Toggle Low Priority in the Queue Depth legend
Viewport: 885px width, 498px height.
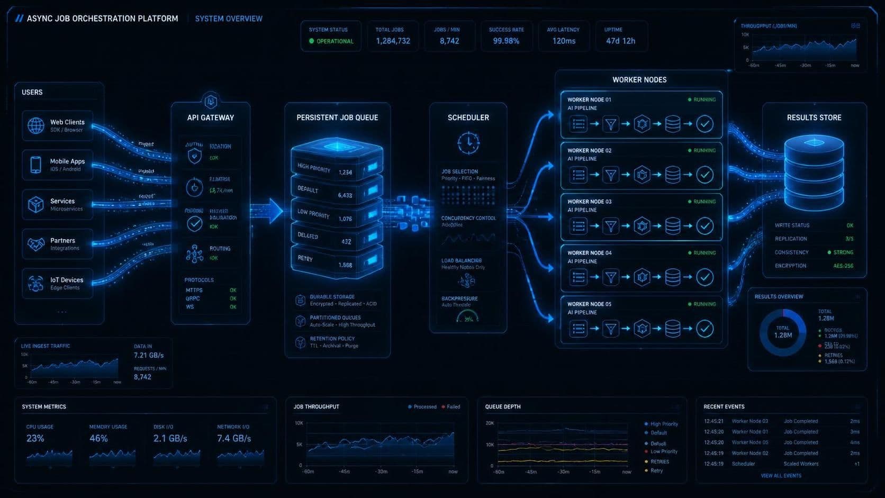[661, 451]
